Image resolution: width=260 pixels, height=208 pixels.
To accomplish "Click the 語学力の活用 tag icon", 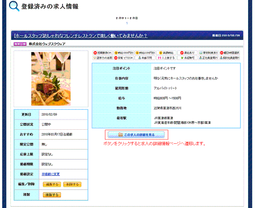I will pos(102,58).
